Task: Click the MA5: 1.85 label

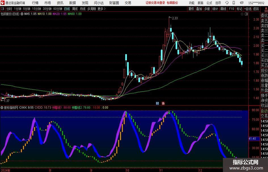Action: pos(30,14)
